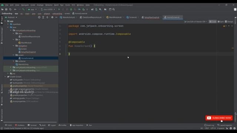This screenshot has width=237, height=133.
Task: Click the Expand All icon in Project panel
Action: pyautogui.click(x=43, y=17)
